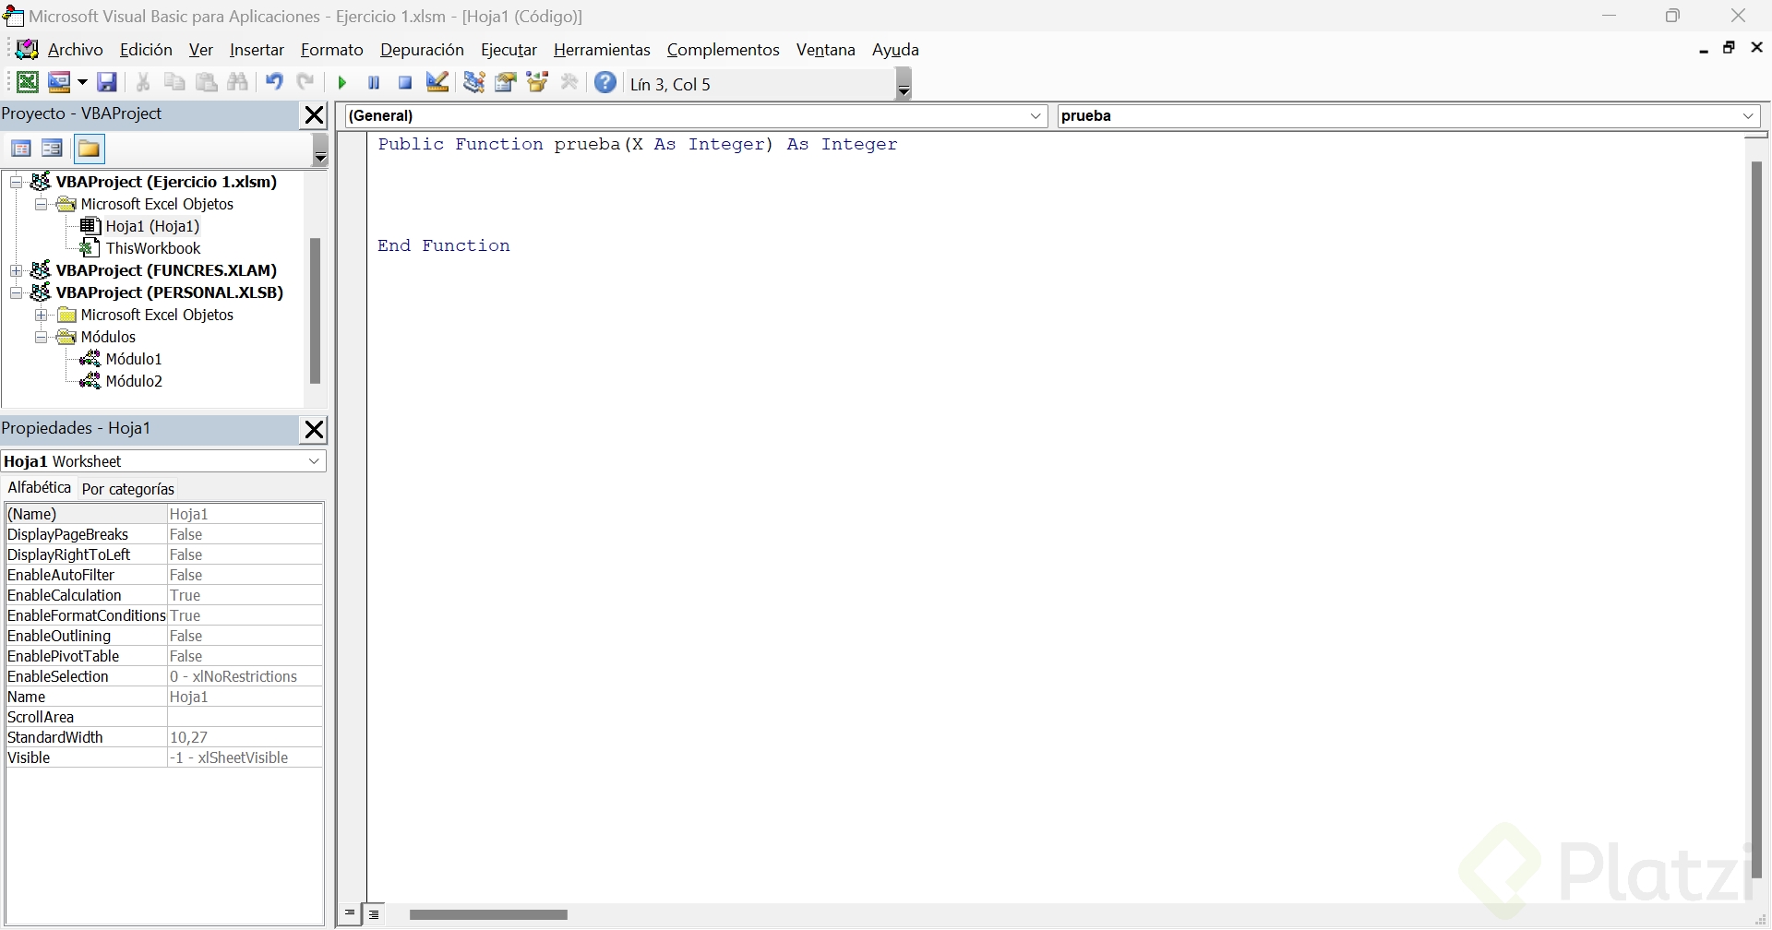Run the macro with the play icon
Screen dimensions: 1772x930
342,83
